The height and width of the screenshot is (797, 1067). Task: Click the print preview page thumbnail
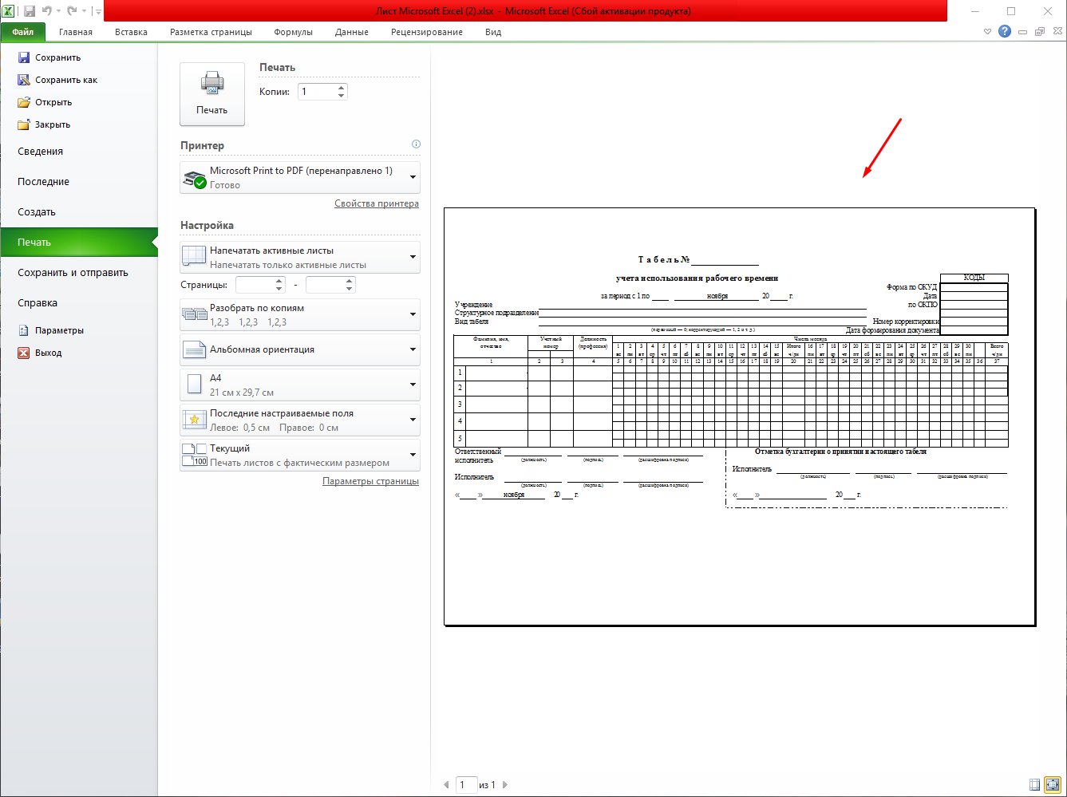coord(740,416)
